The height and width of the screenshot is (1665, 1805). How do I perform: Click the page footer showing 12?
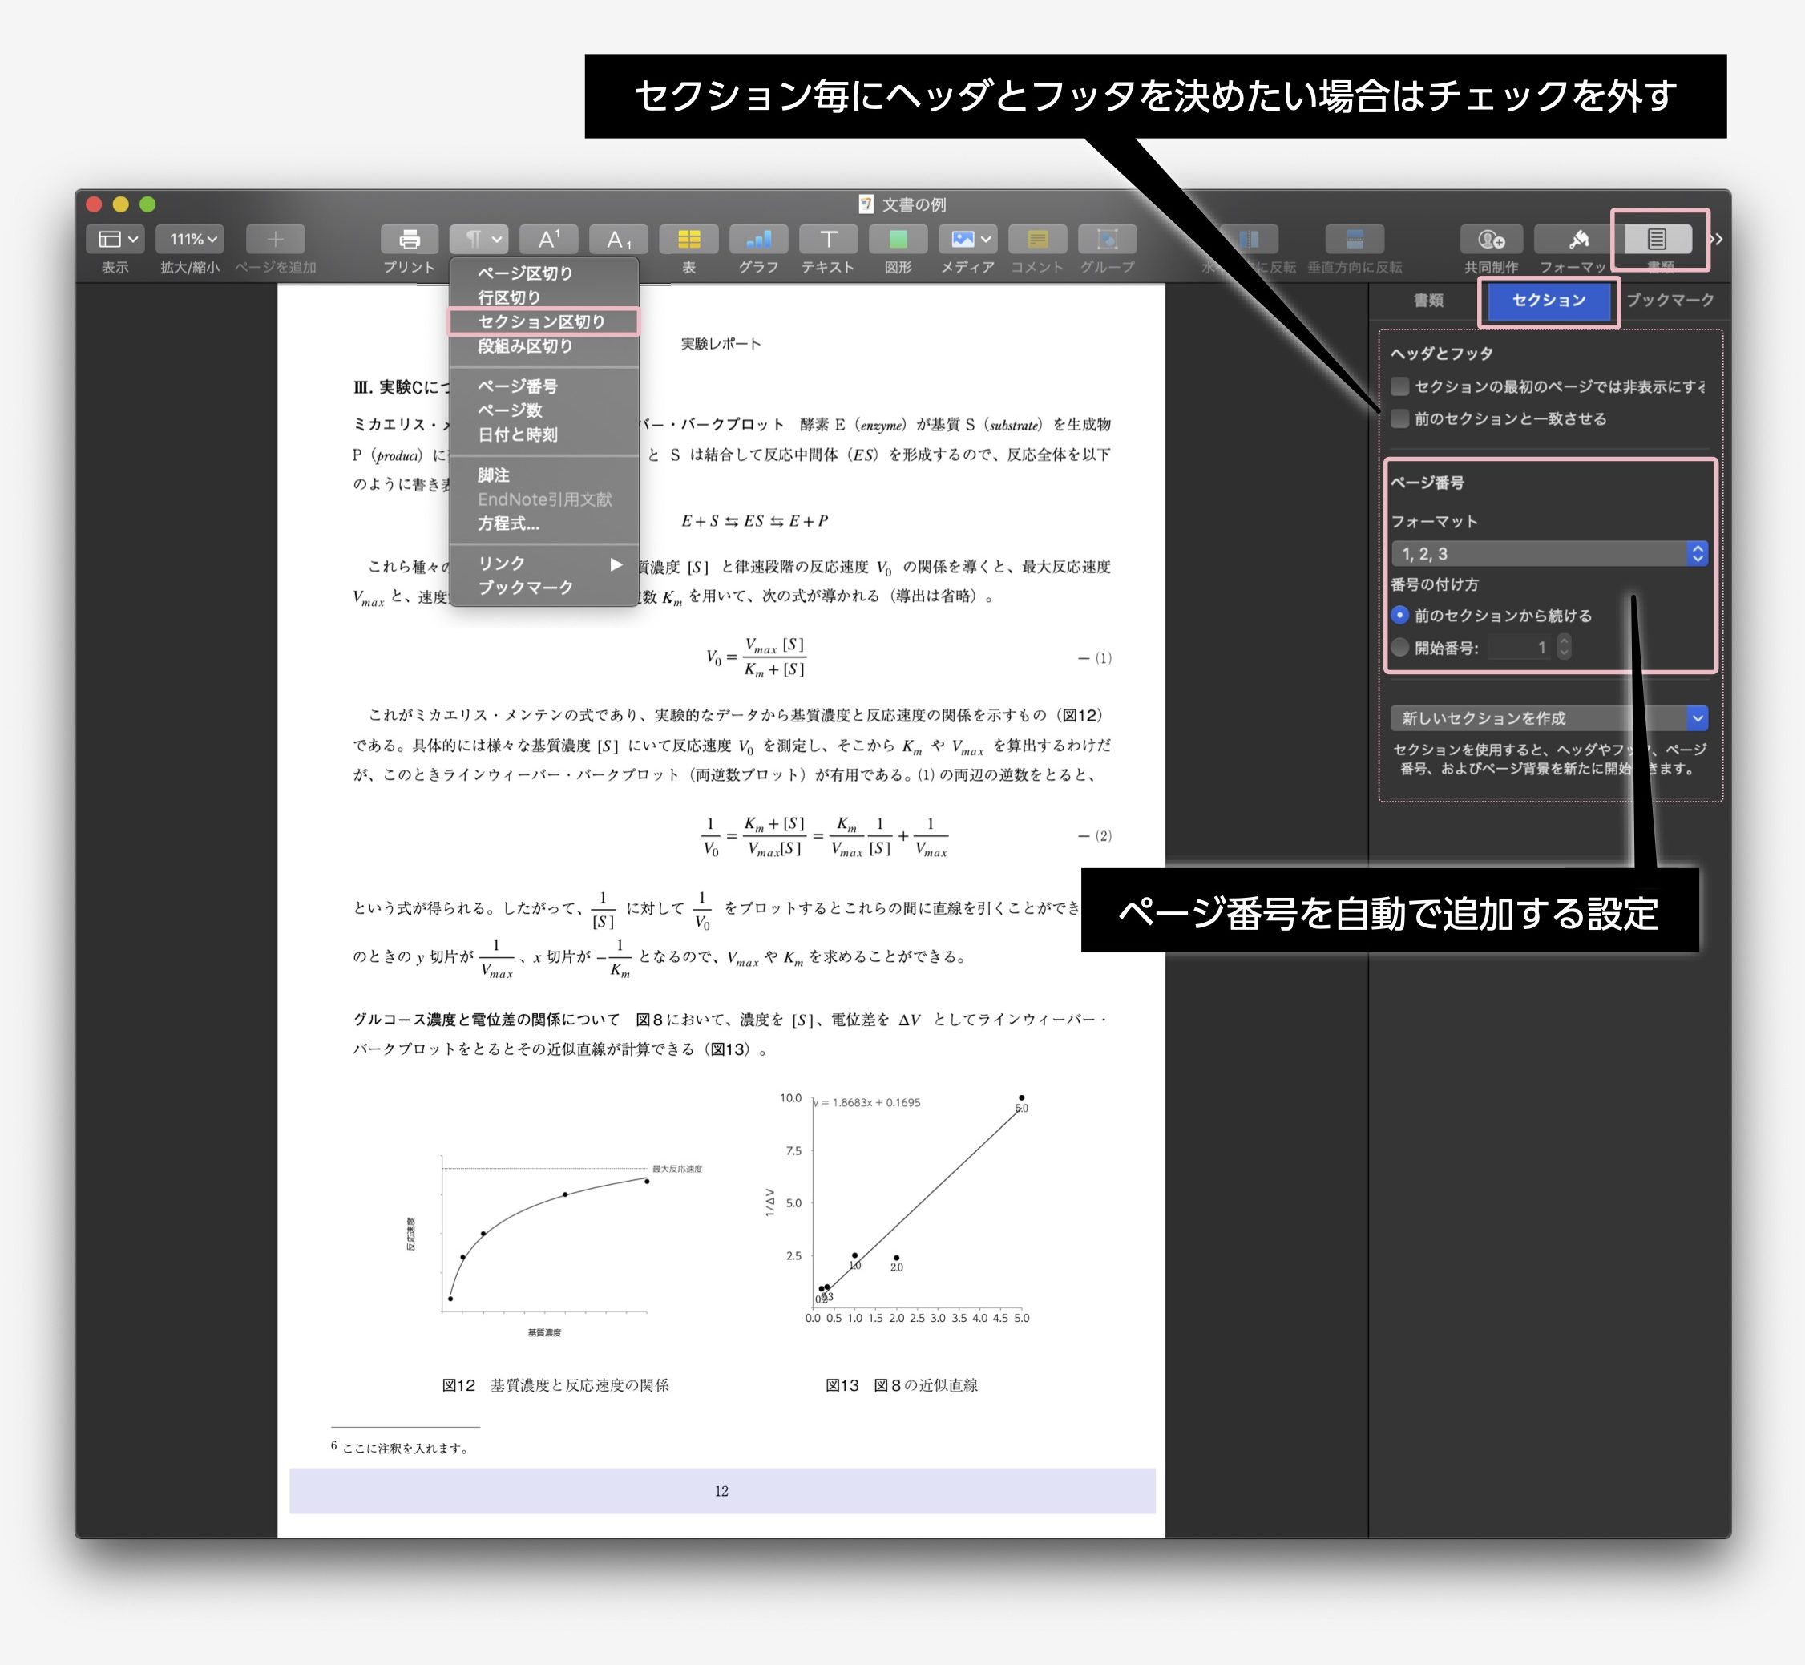click(x=721, y=1492)
